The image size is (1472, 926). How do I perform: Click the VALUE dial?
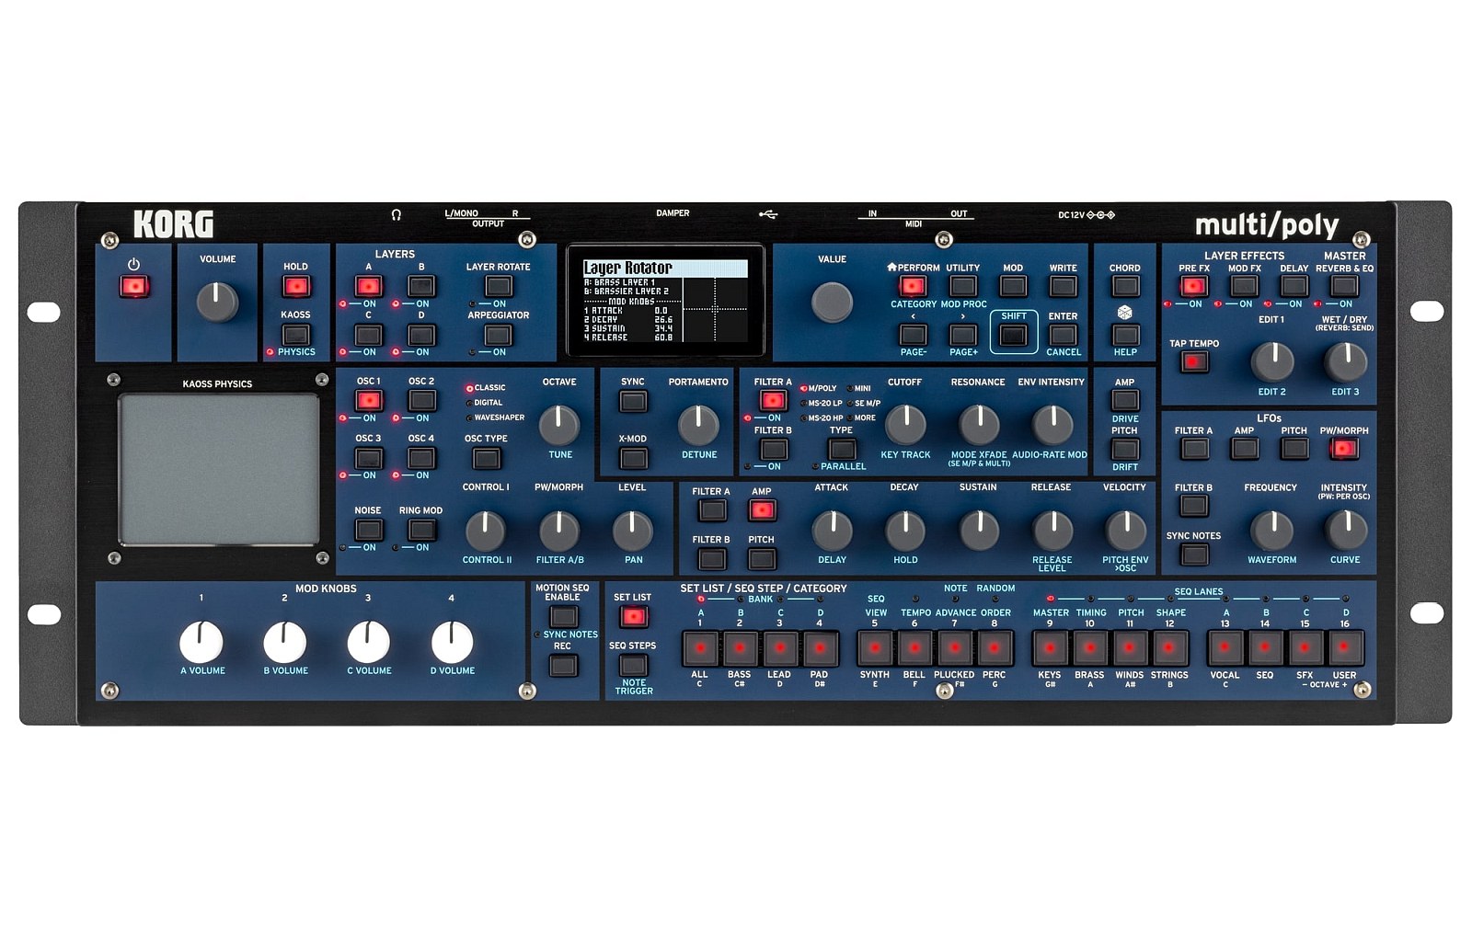pos(832,302)
